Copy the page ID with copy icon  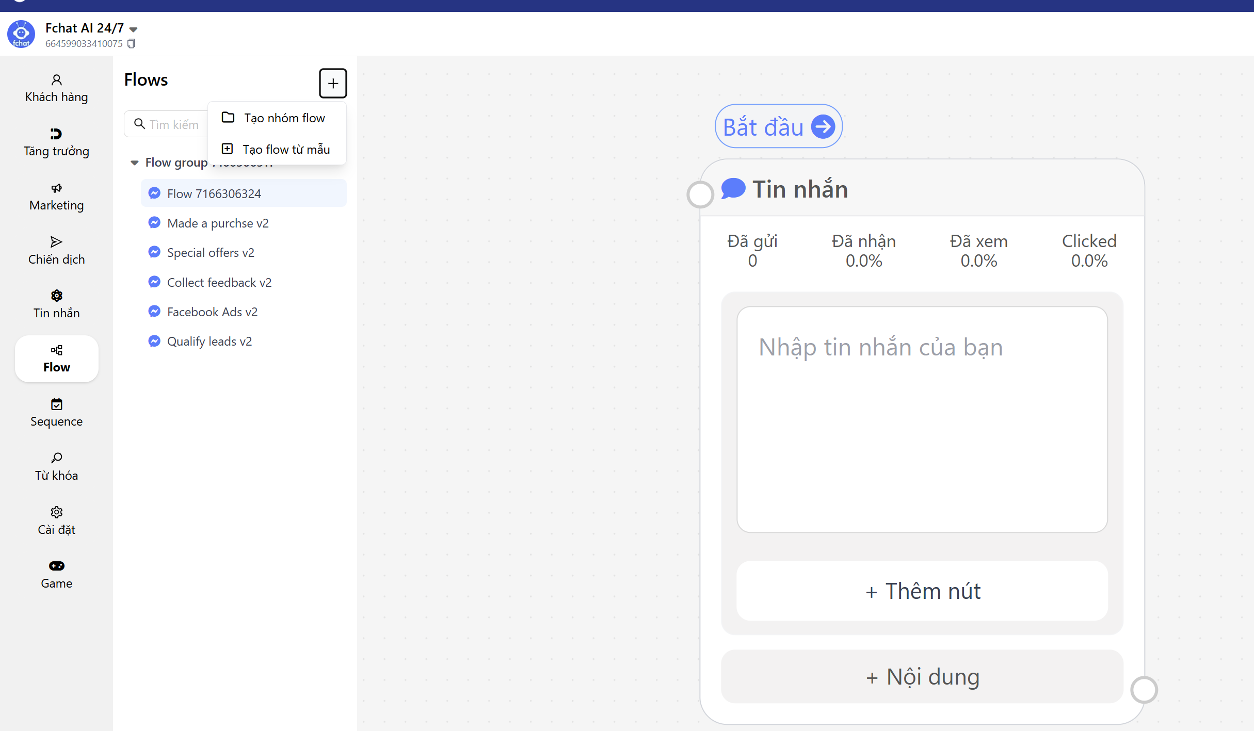point(131,44)
